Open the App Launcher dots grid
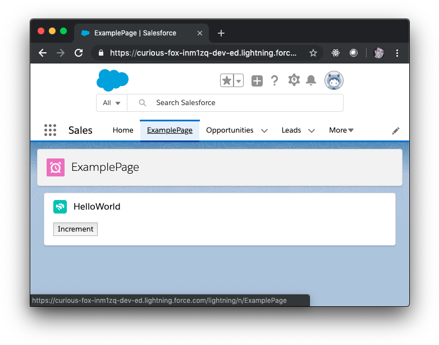439x345 pixels. [51, 130]
